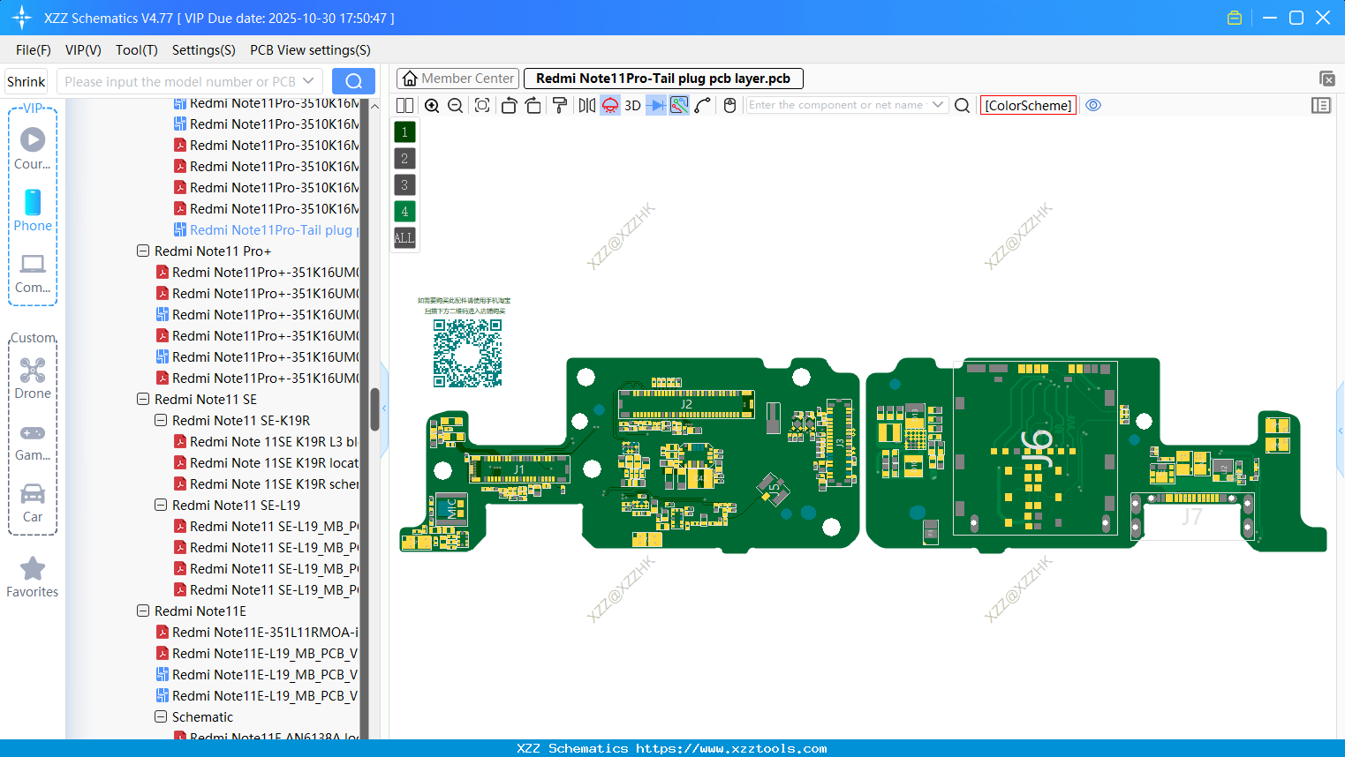Viewport: 1345px width, 757px height.
Task: Show PCB layer 3
Action: pos(404,185)
